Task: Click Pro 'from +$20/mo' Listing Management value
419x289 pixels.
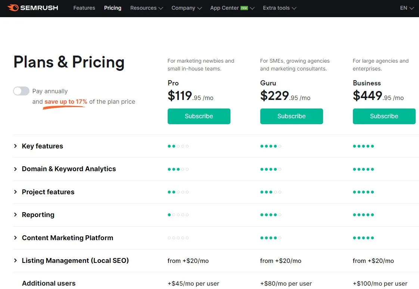Action: point(188,261)
